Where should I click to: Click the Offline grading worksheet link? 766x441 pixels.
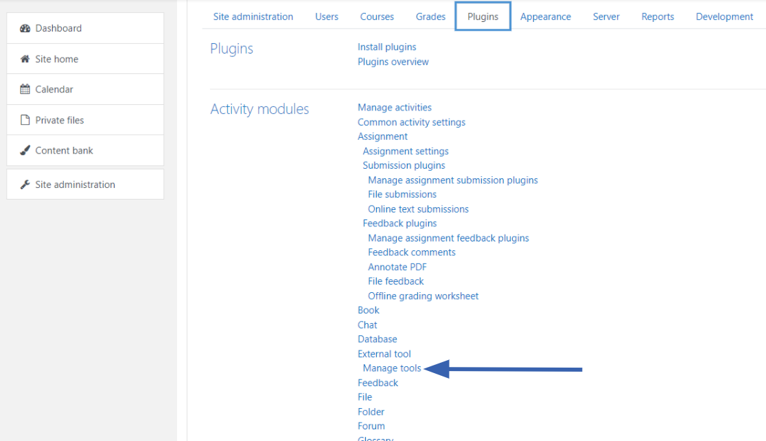pyautogui.click(x=423, y=296)
